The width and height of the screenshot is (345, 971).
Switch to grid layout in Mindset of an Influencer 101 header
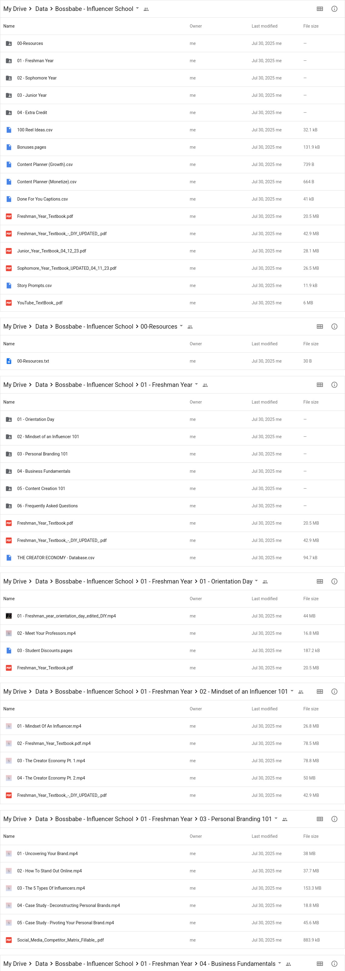[320, 692]
